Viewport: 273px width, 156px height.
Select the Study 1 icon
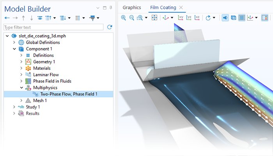(x=21, y=107)
